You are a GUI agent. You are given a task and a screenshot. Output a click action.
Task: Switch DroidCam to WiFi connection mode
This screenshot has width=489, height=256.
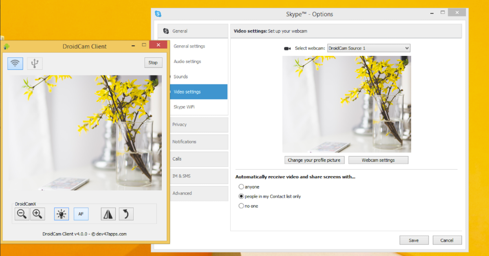pos(15,63)
